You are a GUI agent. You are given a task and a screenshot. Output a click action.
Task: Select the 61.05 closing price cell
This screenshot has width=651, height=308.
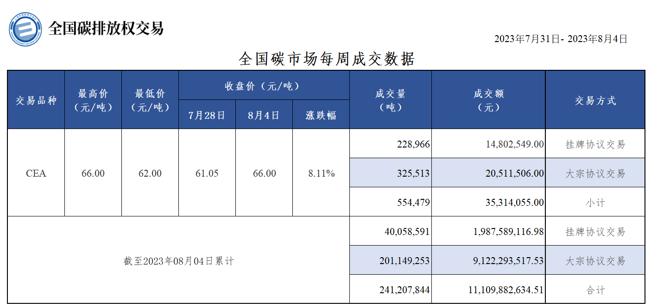(x=207, y=173)
